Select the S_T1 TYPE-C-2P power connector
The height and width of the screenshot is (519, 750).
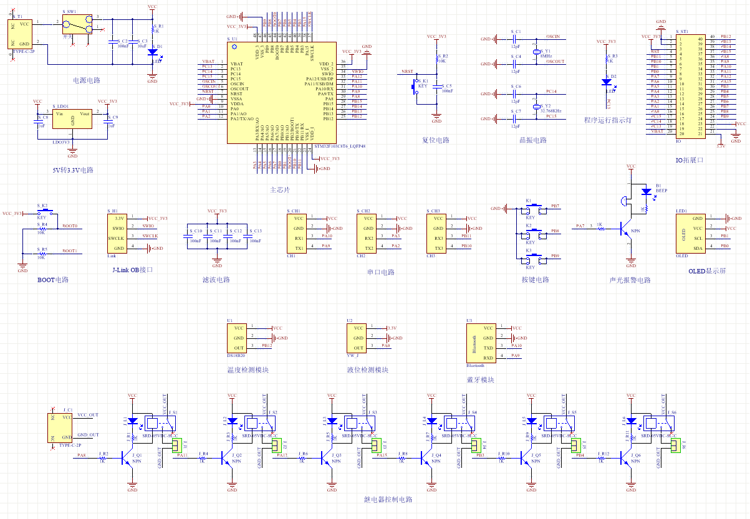point(21,34)
